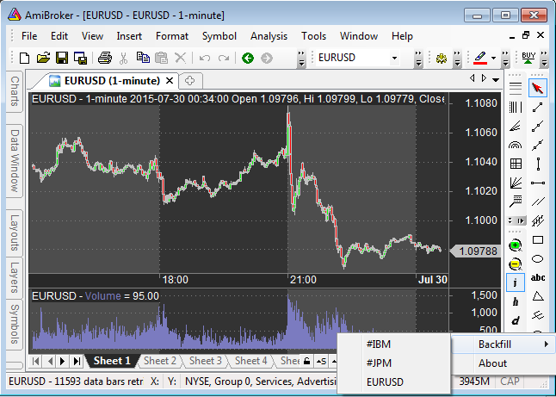Open the Symbol menu
This screenshot has height=397, width=556.
[x=219, y=36]
